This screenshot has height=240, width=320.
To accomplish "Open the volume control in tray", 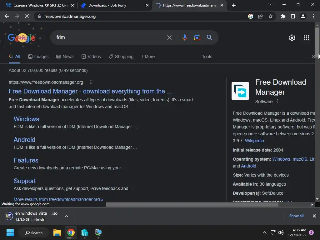I will [x=281, y=232].
